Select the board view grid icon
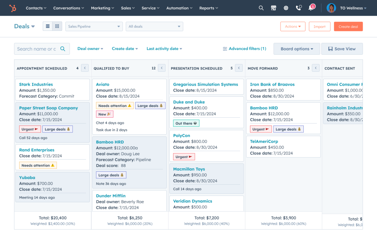Screen dimensions: 377x239 point(57,26)
